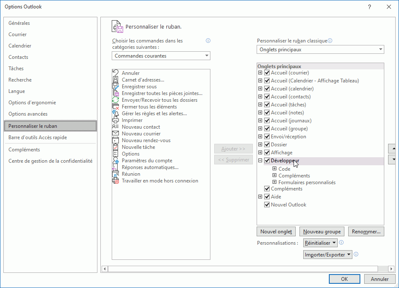Image resolution: width=399 pixels, height=288 pixels.
Task: Select the Paramètres du compte icon
Action: [115, 161]
